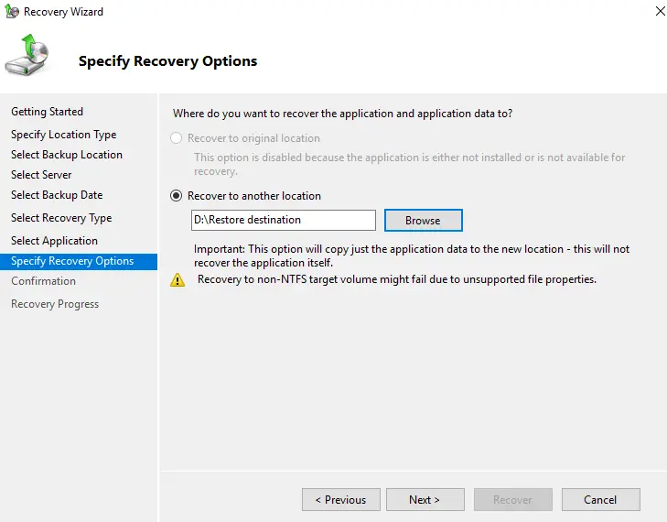Cancel the recovery wizard
Screen dimensions: 667x522
click(x=600, y=500)
